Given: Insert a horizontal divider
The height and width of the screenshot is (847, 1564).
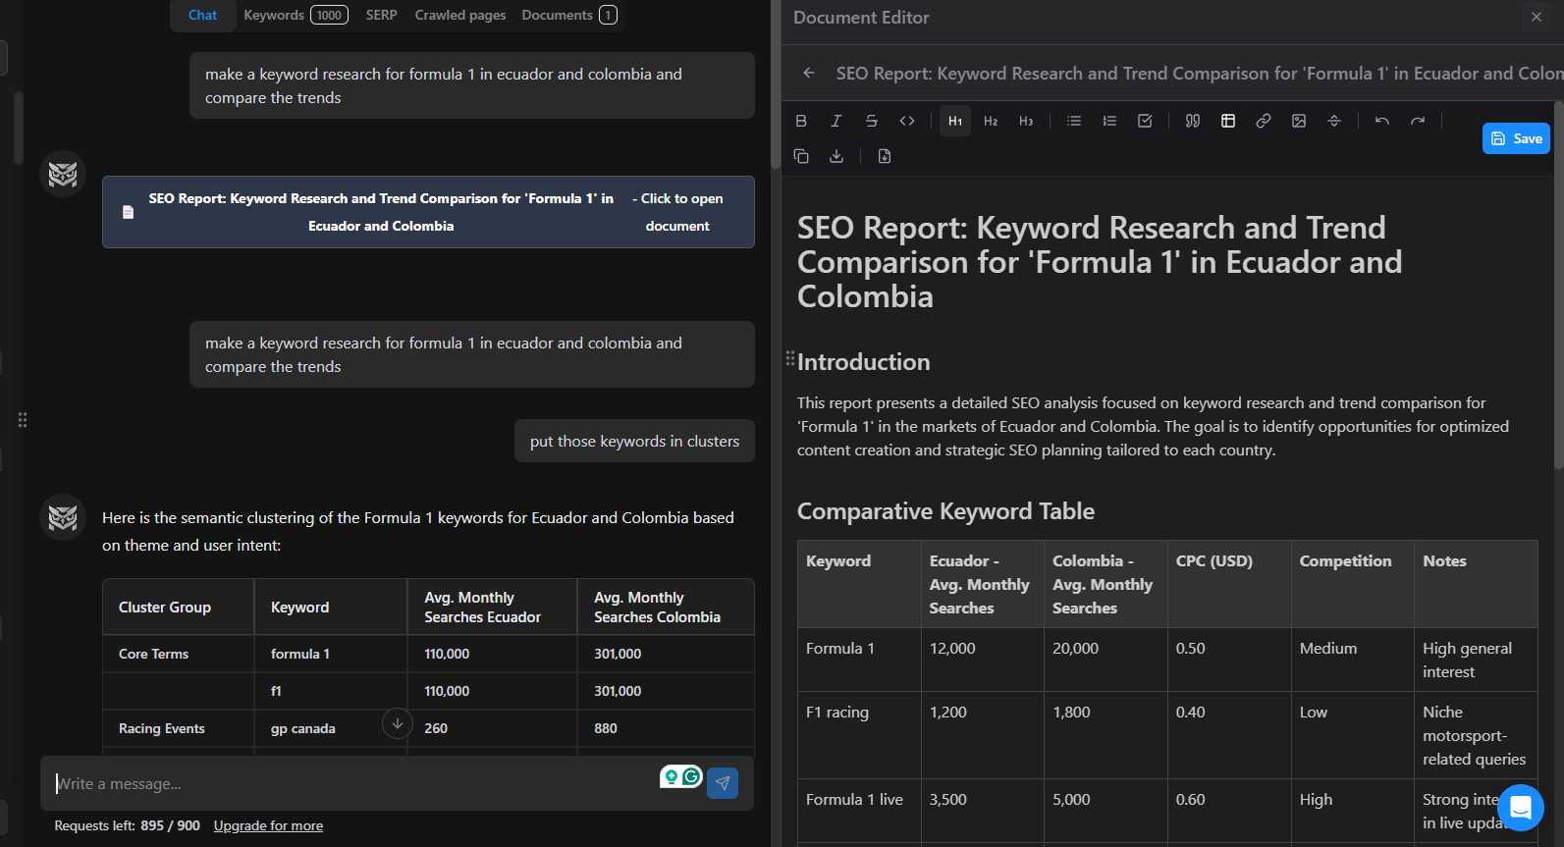Looking at the screenshot, I should point(1334,121).
